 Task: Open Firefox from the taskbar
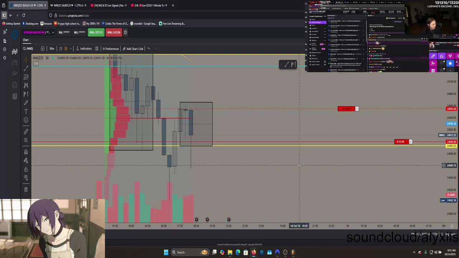[254, 252]
